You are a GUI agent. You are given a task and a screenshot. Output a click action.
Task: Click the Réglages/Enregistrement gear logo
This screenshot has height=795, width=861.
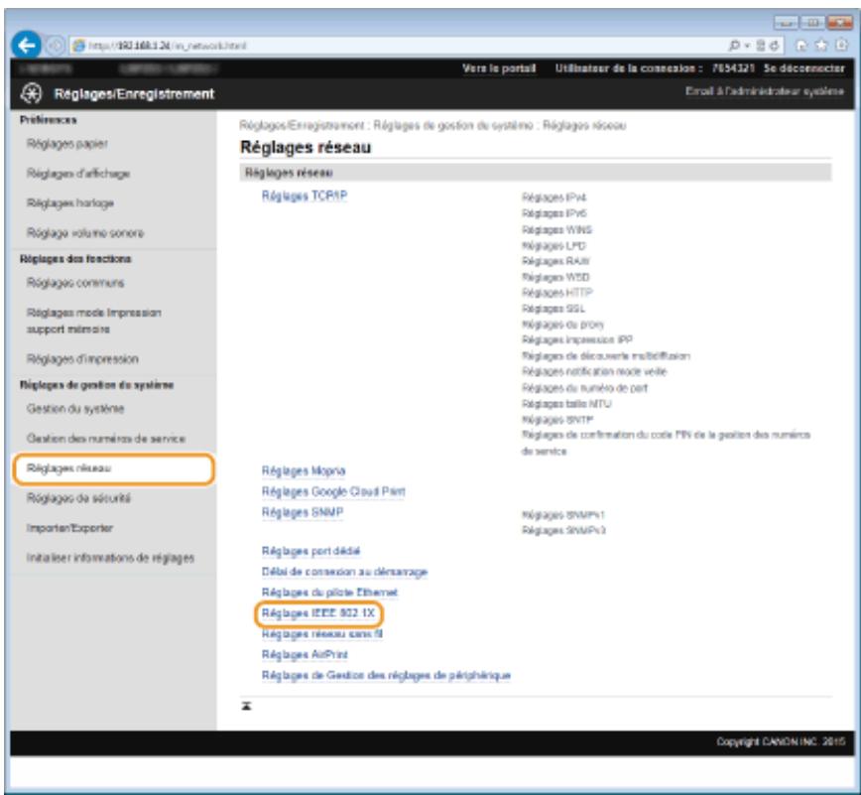coord(31,93)
